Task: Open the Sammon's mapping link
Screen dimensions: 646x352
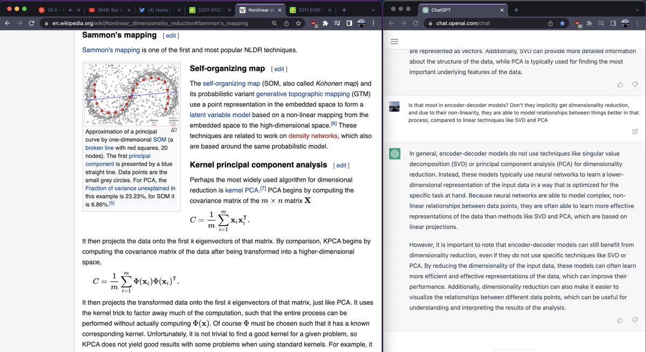Action: click(x=111, y=50)
